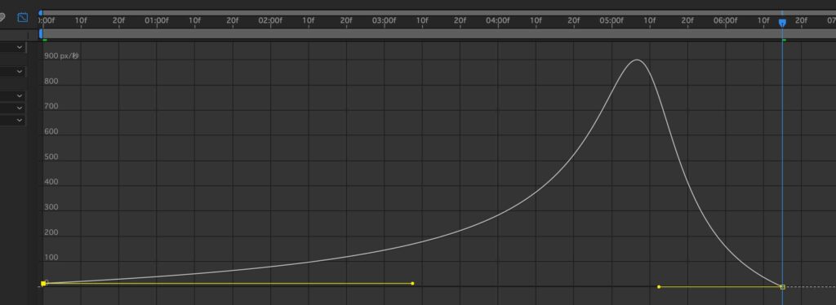The width and height of the screenshot is (836, 305).
Task: Click the 600 speed axis value
Action: point(51,131)
